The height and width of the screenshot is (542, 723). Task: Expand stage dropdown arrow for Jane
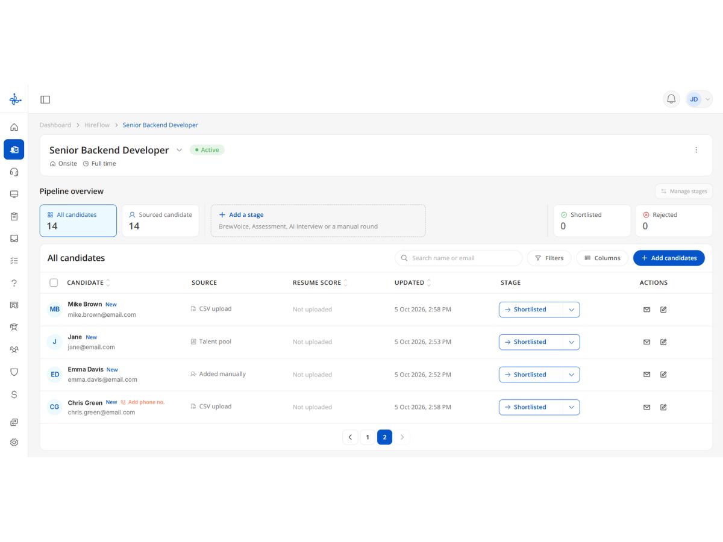(x=571, y=342)
